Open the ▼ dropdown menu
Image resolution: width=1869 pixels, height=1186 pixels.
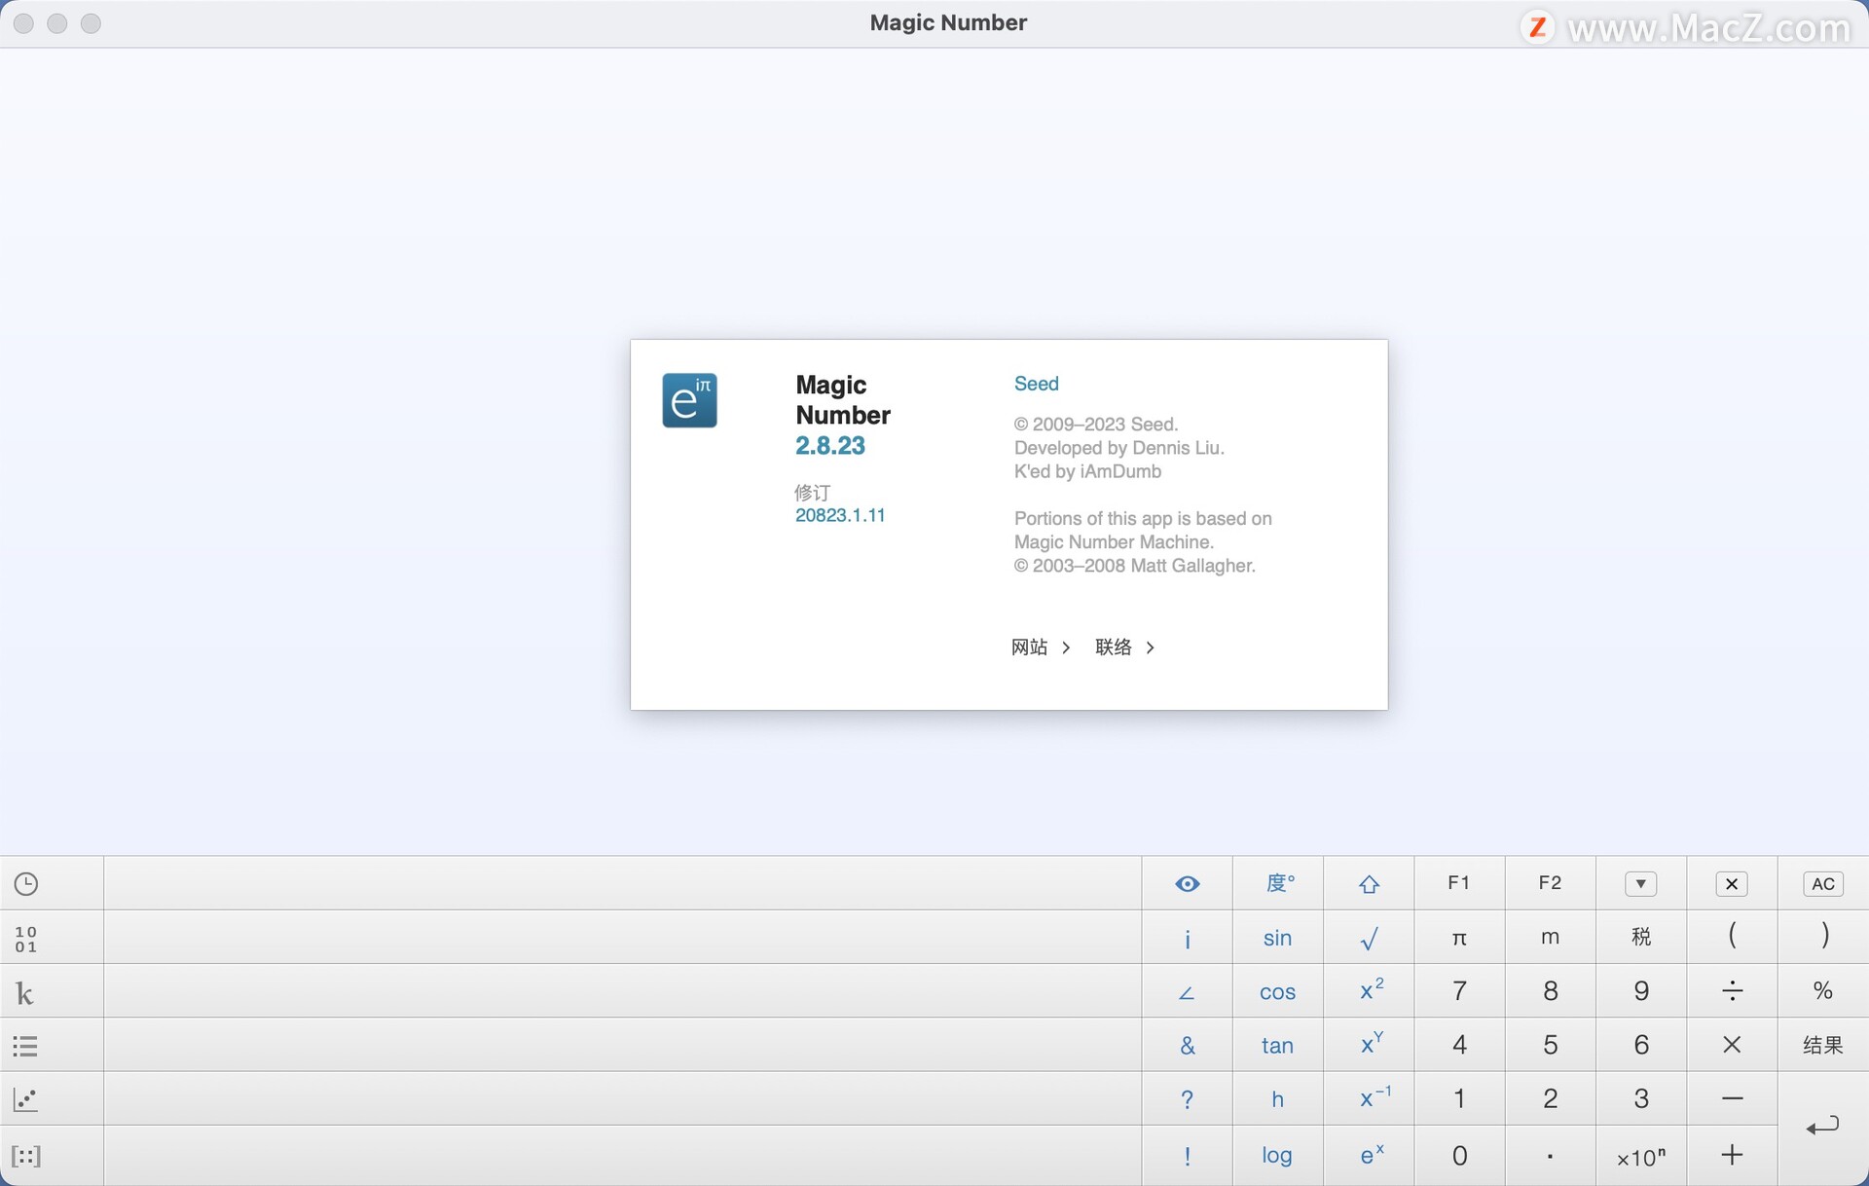(1640, 883)
